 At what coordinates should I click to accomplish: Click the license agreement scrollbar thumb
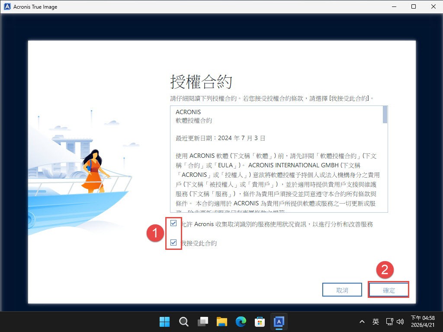(385, 115)
